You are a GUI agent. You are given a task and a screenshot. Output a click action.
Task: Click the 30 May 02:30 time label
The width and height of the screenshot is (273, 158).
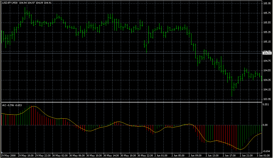pos(60,155)
